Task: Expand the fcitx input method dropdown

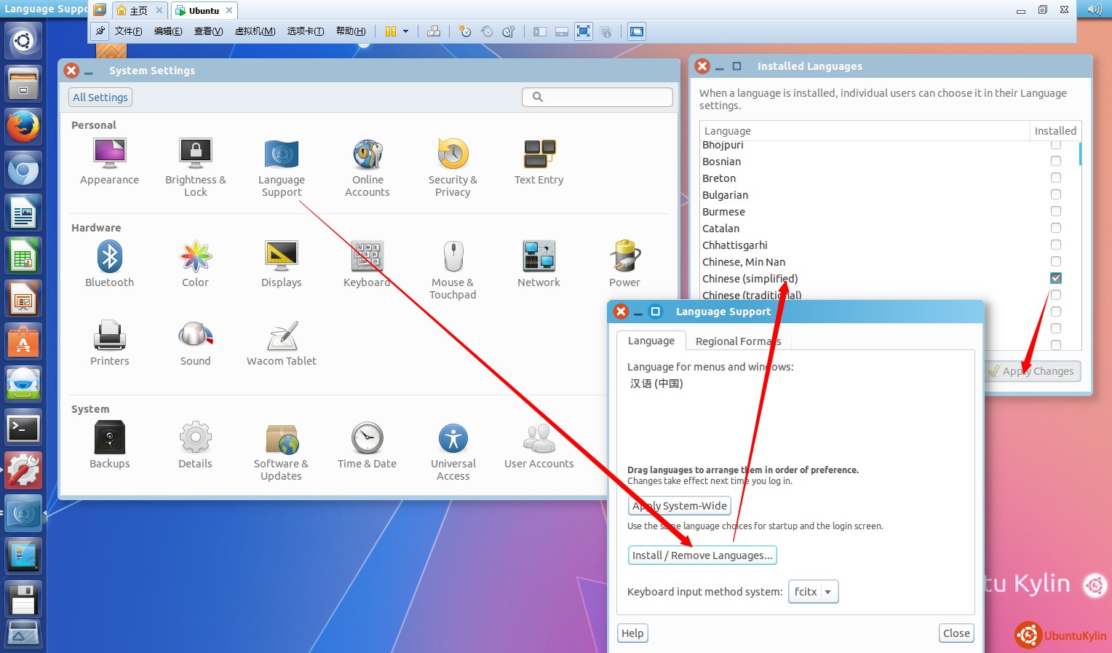Action: tap(814, 592)
